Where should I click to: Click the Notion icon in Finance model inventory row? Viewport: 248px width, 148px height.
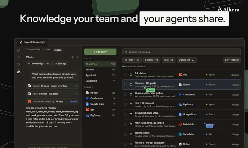(x=180, y=144)
